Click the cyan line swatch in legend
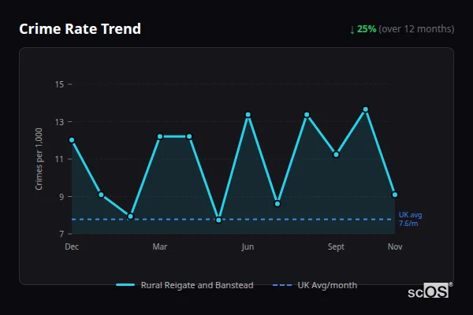Image resolution: width=473 pixels, height=315 pixels. [125, 285]
